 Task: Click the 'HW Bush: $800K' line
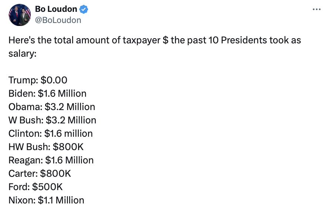pyautogui.click(x=46, y=147)
